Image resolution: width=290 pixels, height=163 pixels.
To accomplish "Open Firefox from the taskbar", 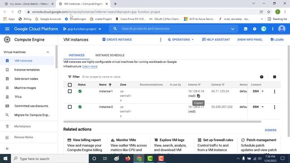I will (x=128, y=158).
